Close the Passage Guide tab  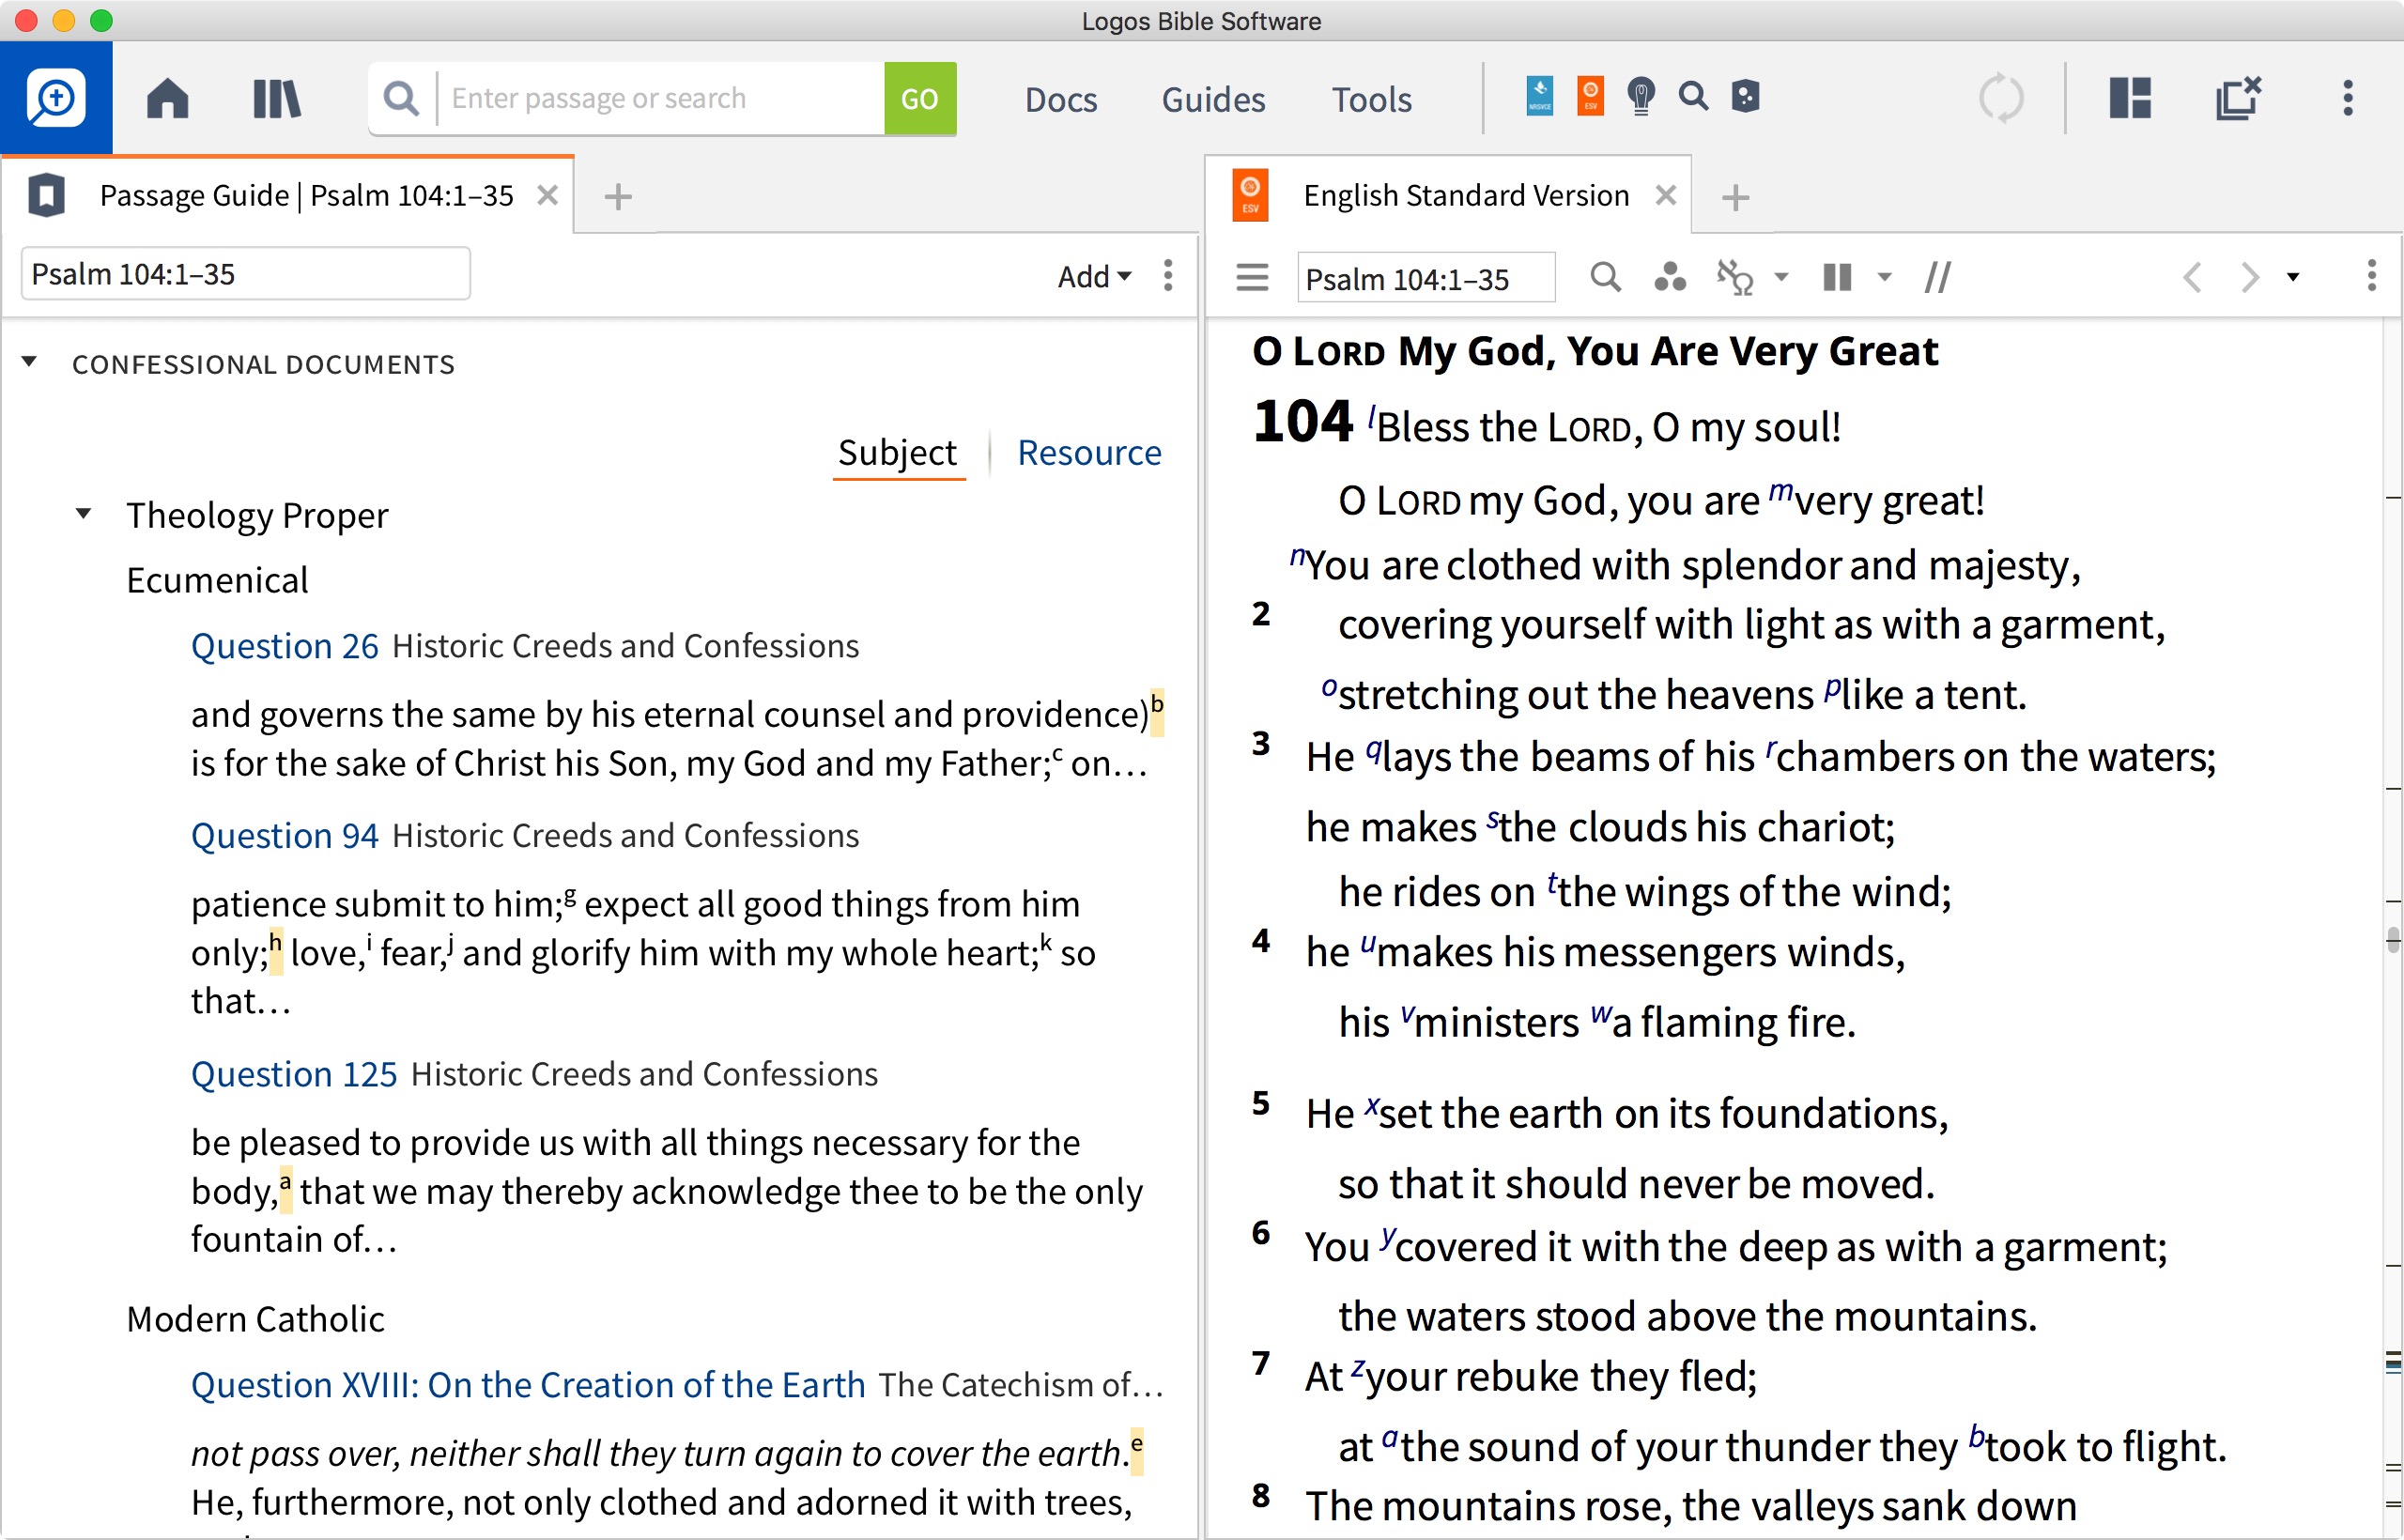547,195
